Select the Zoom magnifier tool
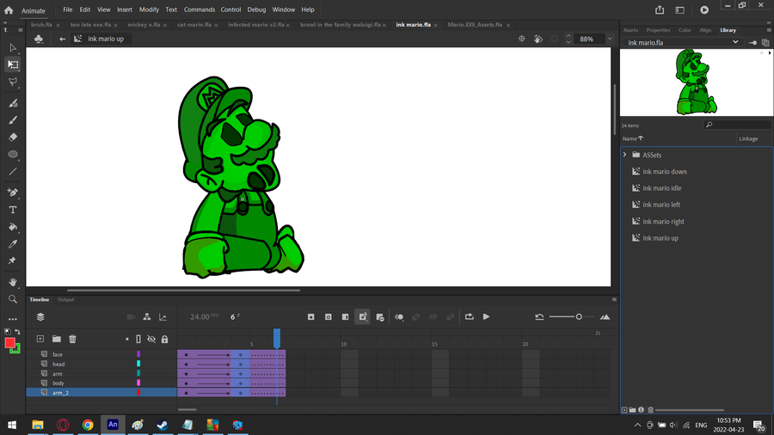This screenshot has width=774, height=435. tap(13, 299)
